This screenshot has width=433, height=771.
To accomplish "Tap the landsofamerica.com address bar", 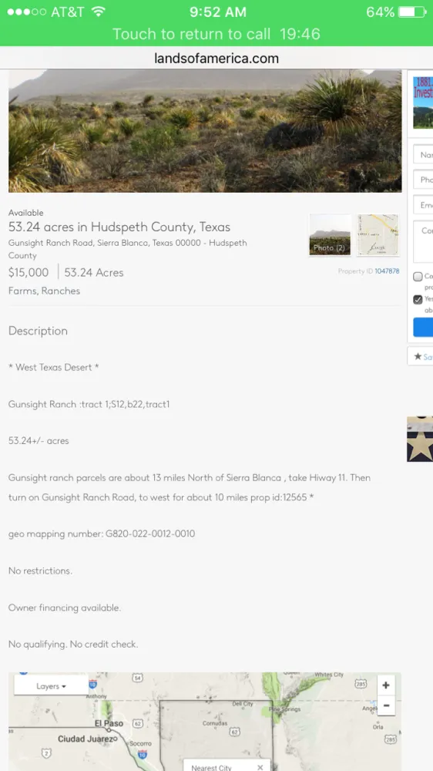I will (x=216, y=59).
